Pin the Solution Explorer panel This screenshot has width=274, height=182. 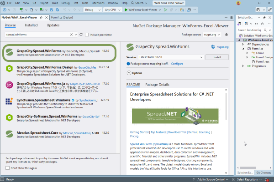[264, 17]
